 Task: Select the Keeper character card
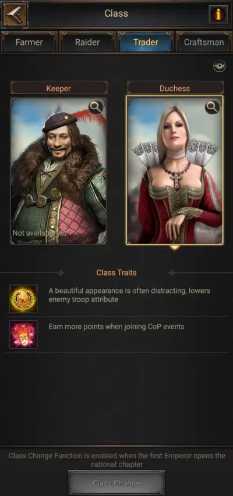(59, 171)
